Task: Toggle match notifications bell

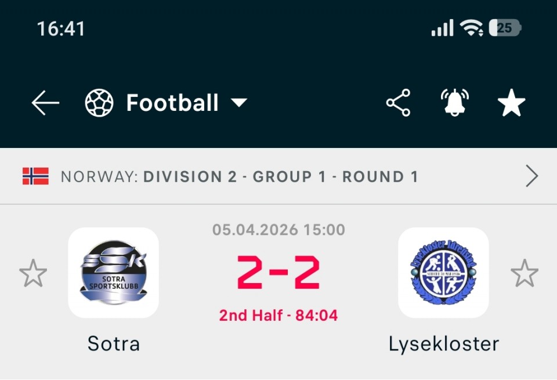Action: tap(454, 103)
